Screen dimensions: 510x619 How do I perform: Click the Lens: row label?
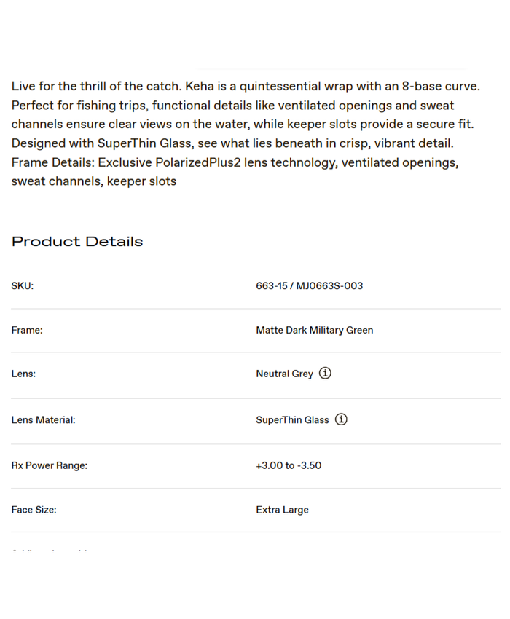click(x=23, y=374)
